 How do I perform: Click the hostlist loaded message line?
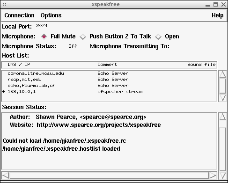click(x=61, y=149)
